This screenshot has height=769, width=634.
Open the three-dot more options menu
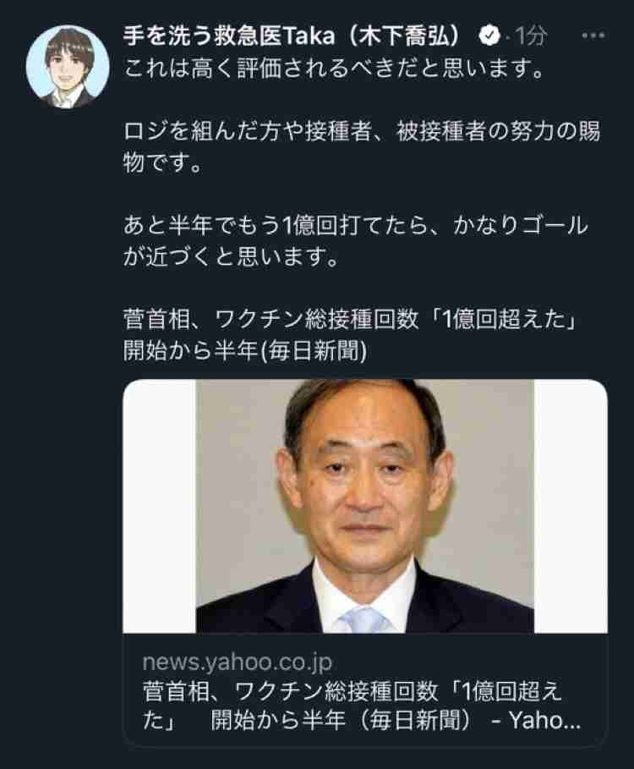pyautogui.click(x=593, y=36)
